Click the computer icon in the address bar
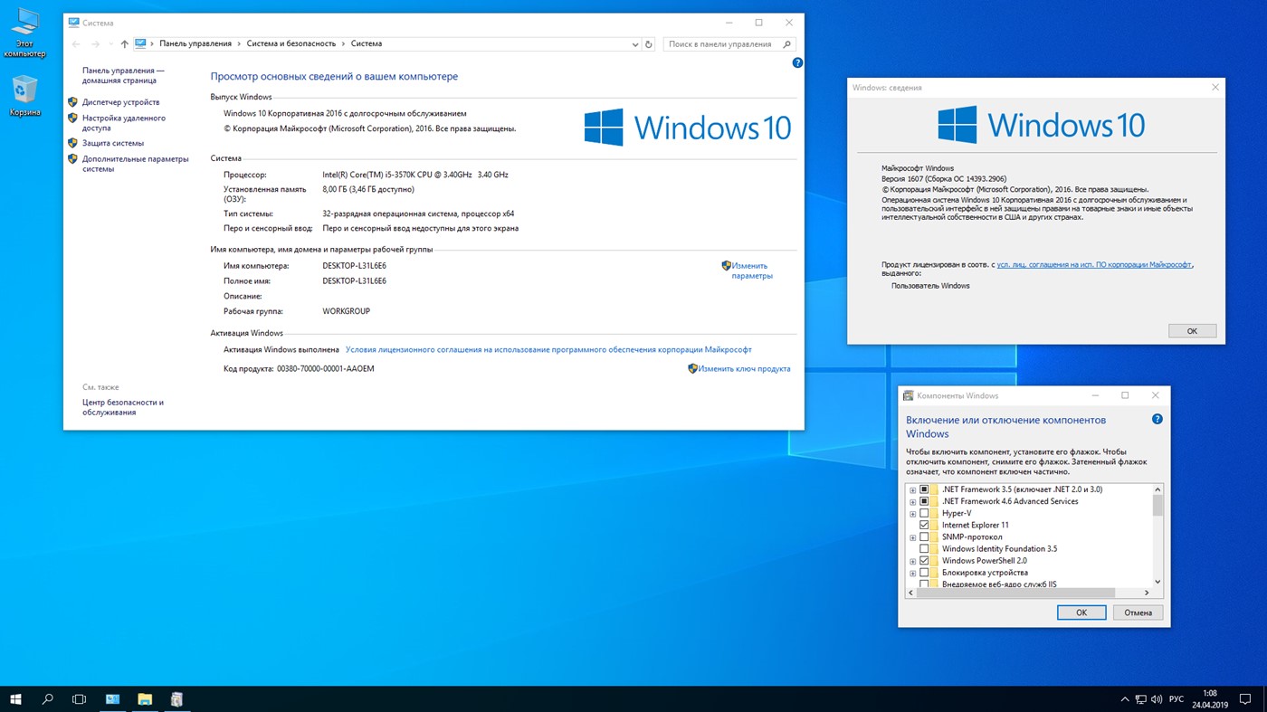 (140, 43)
